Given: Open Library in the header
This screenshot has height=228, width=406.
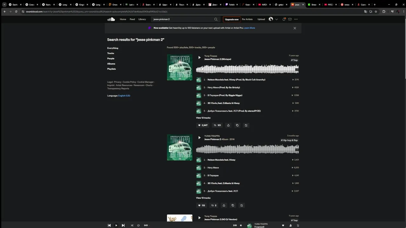Looking at the screenshot, I should pyautogui.click(x=142, y=19).
